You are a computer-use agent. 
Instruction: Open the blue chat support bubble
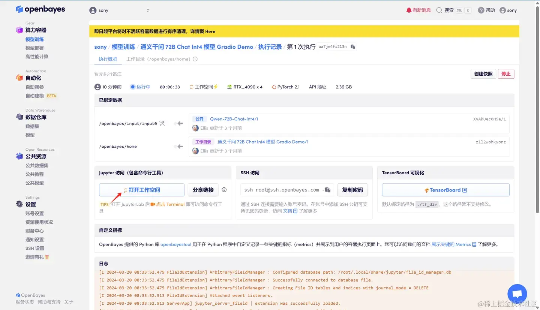coord(517,294)
